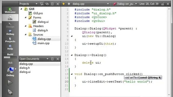Split the Projects panel
The height and width of the screenshot is (97, 173).
(x=52, y=4)
